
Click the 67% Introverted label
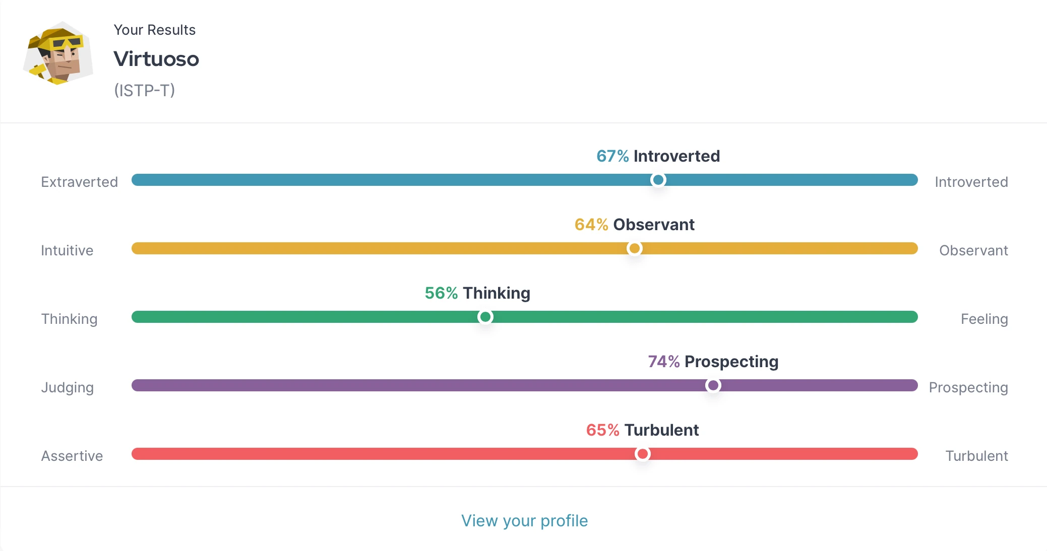tap(658, 156)
